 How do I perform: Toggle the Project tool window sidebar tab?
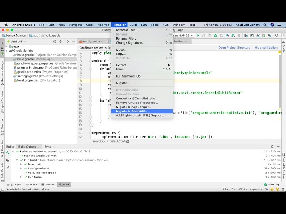[2, 48]
